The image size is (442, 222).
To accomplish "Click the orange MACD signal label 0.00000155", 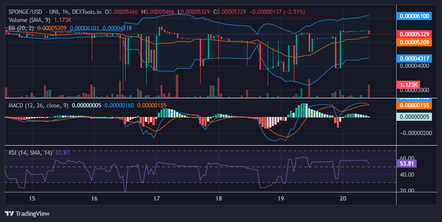I will (414, 106).
